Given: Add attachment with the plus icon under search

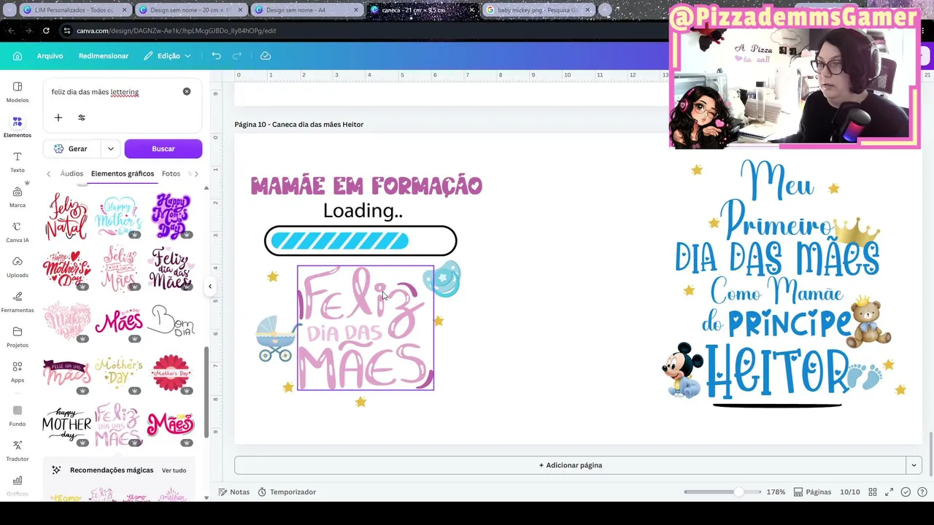Looking at the screenshot, I should [58, 117].
